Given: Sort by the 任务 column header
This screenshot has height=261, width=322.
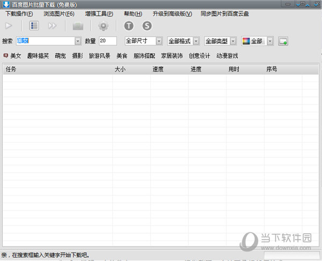Looking at the screenshot, I should (x=58, y=69).
